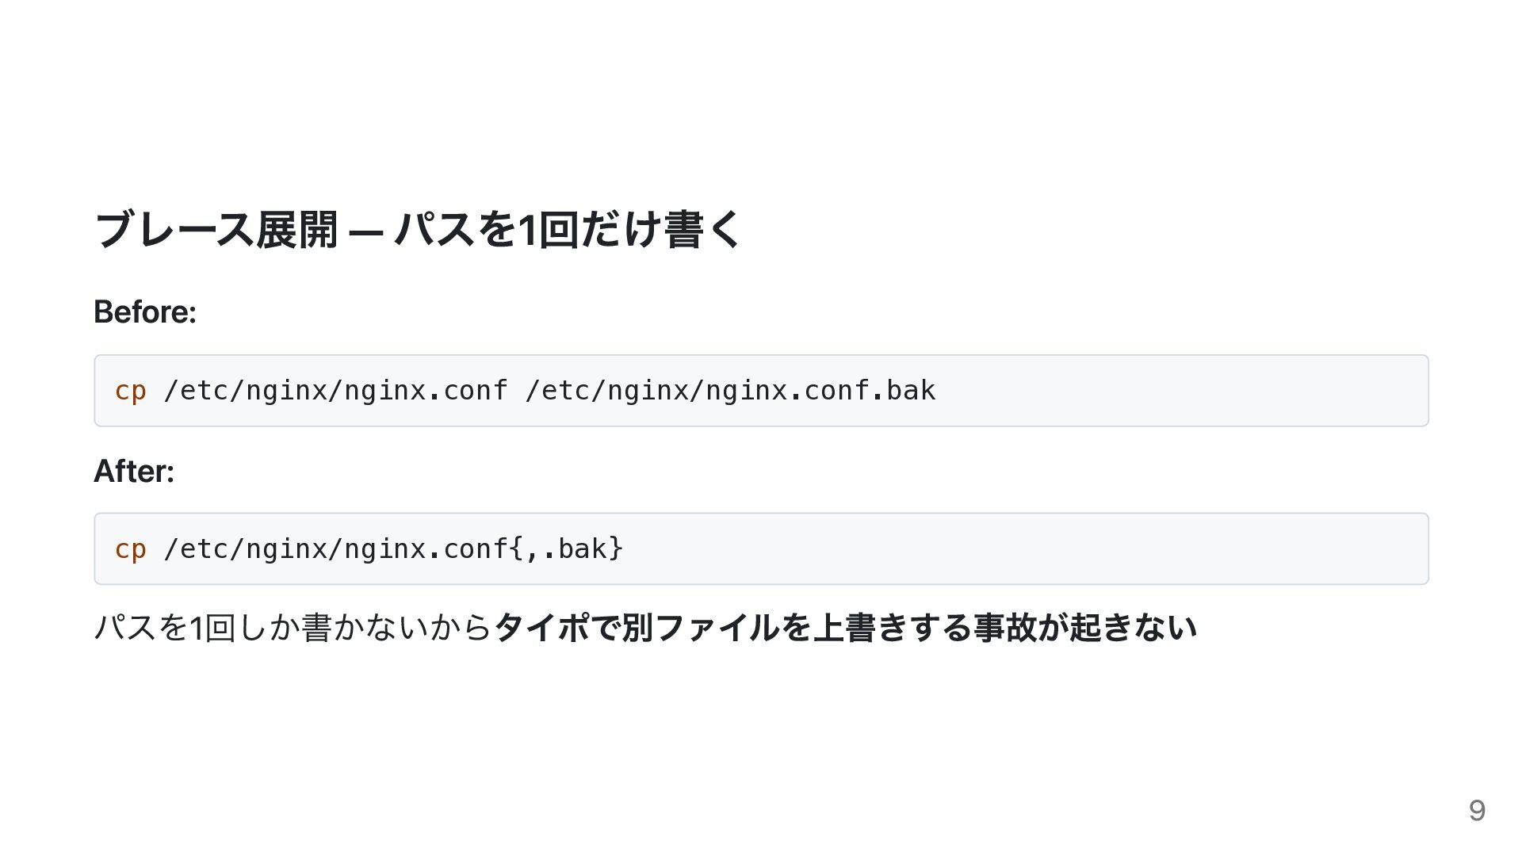
Task: Click the source path /etc/nginx/nginx.conf in Before block
Action: tap(335, 391)
